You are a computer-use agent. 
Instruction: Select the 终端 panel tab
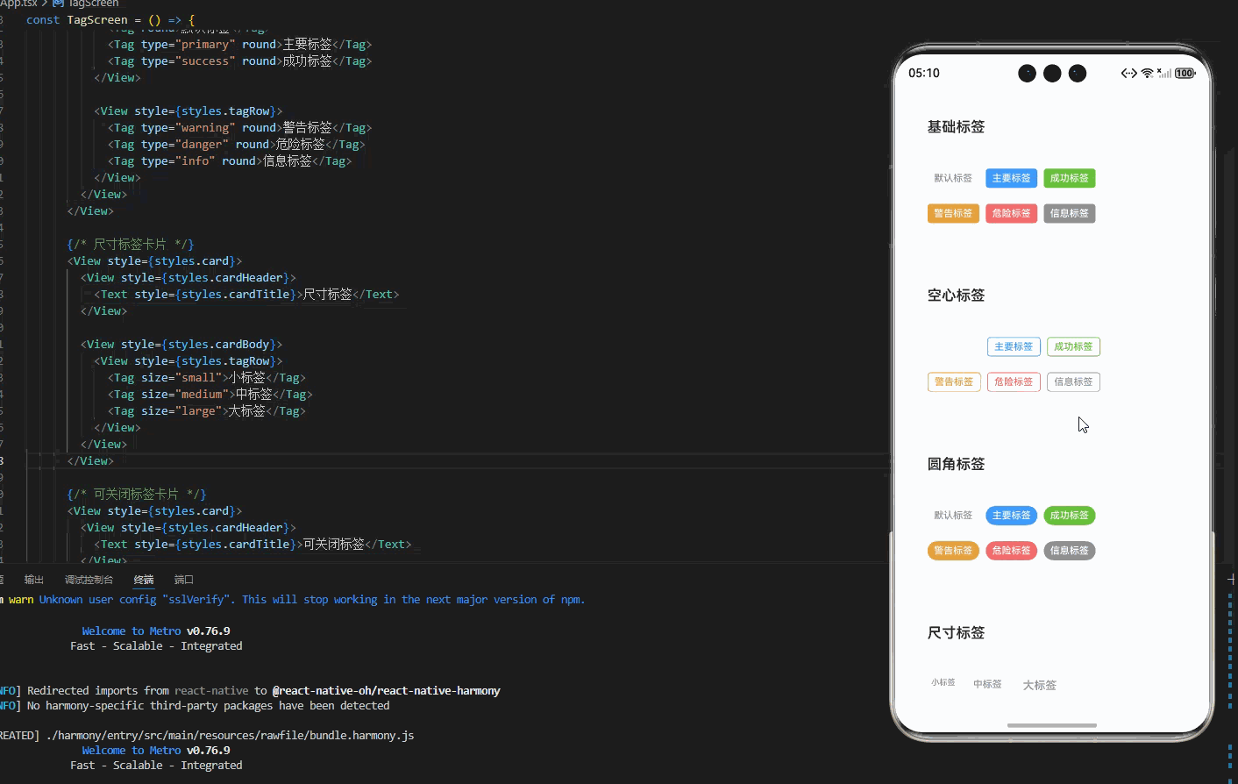[x=144, y=580]
